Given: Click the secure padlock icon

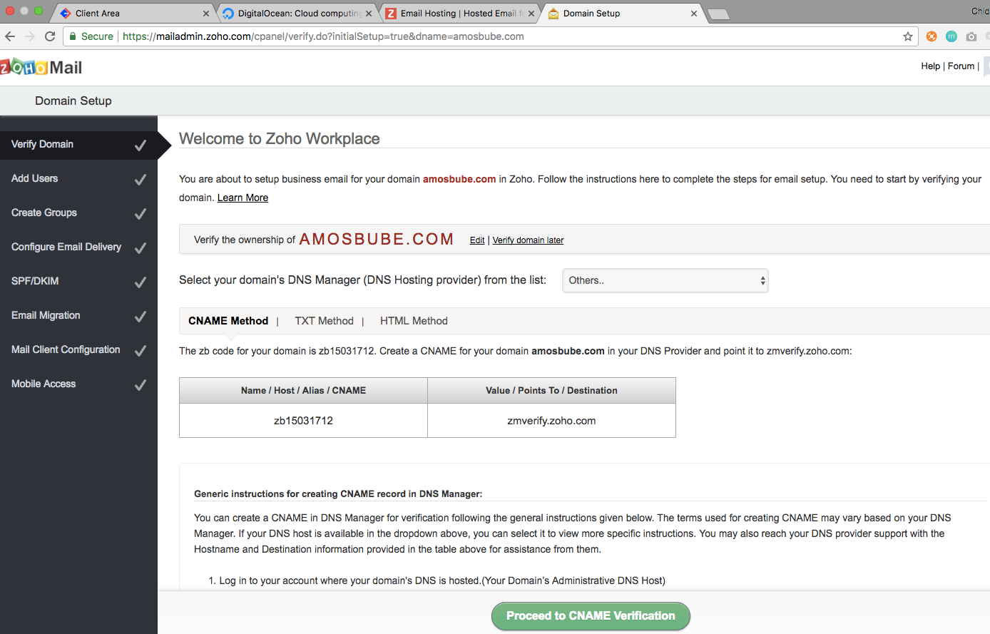Looking at the screenshot, I should (x=73, y=36).
